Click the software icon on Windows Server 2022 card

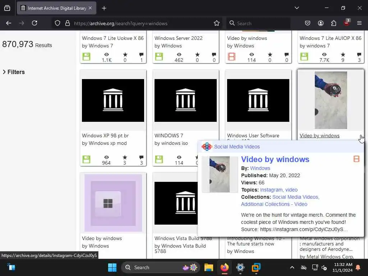pos(159,56)
